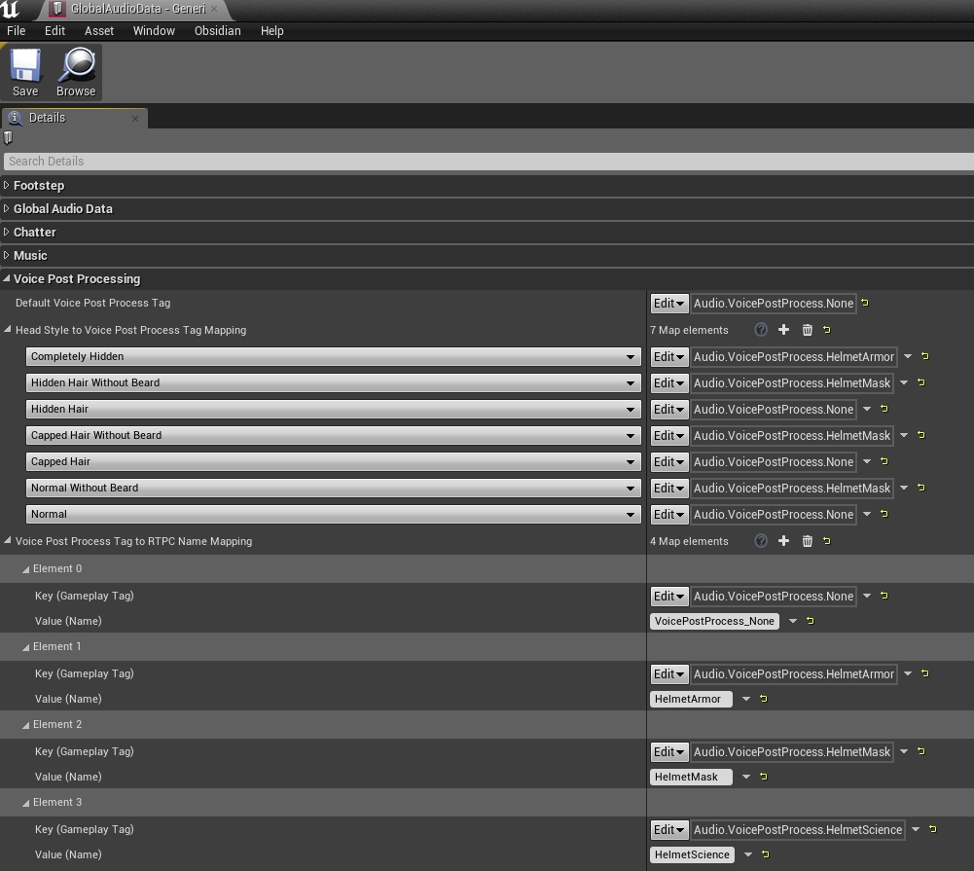Open the Window menu
974x871 pixels.
(154, 30)
